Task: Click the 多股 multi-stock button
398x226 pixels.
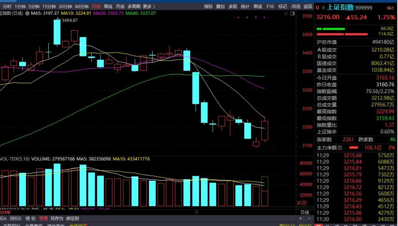Action: [x=233, y=6]
